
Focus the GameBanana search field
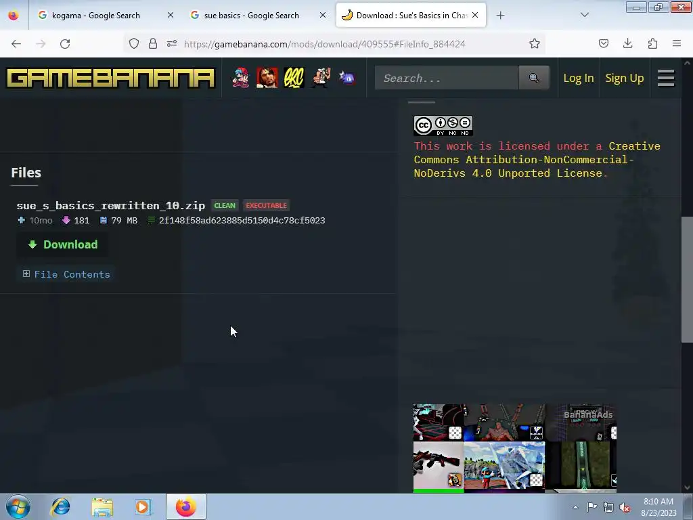[447, 78]
